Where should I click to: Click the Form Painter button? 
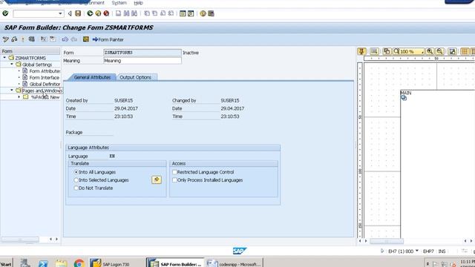108,39
